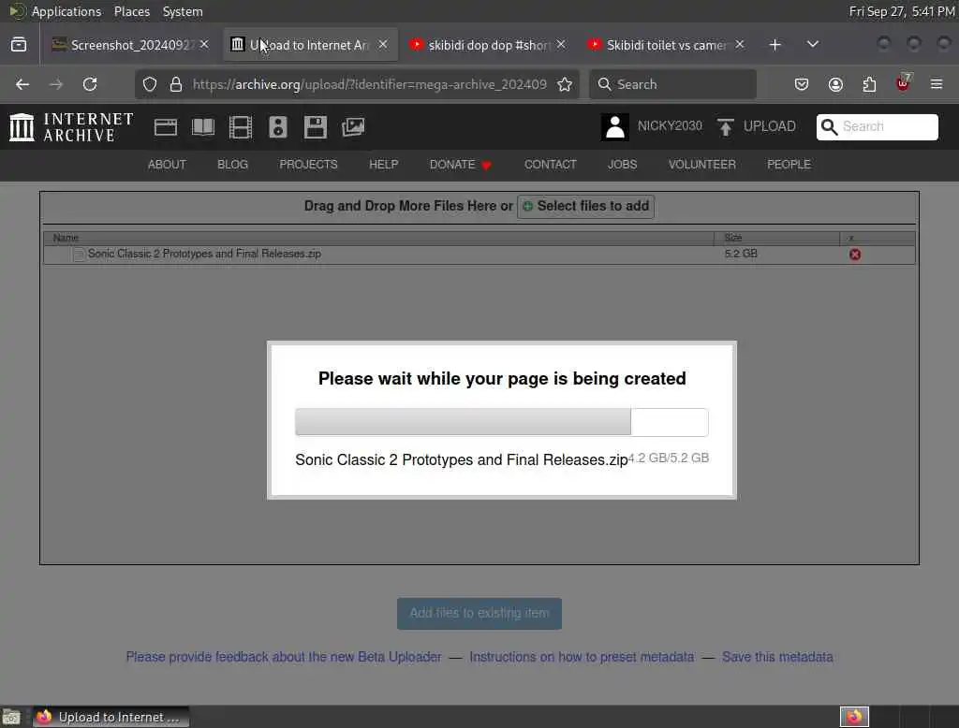The image size is (959, 728).
Task: Click the VOLUNTEER navigation link
Action: (701, 165)
